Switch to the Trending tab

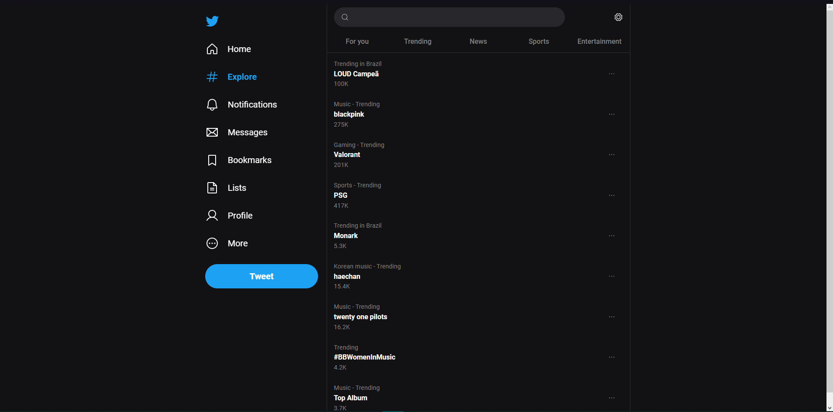pyautogui.click(x=417, y=41)
